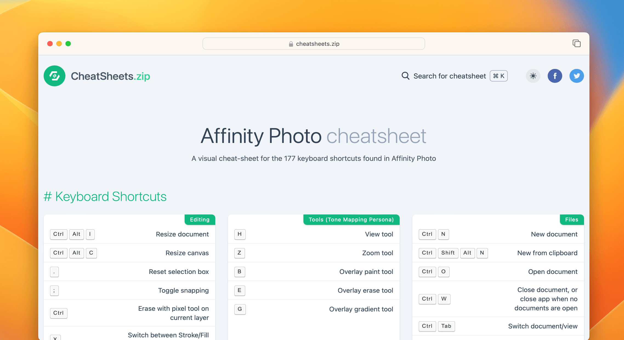Select the Editing category badge
The image size is (624, 340).
[x=200, y=220]
